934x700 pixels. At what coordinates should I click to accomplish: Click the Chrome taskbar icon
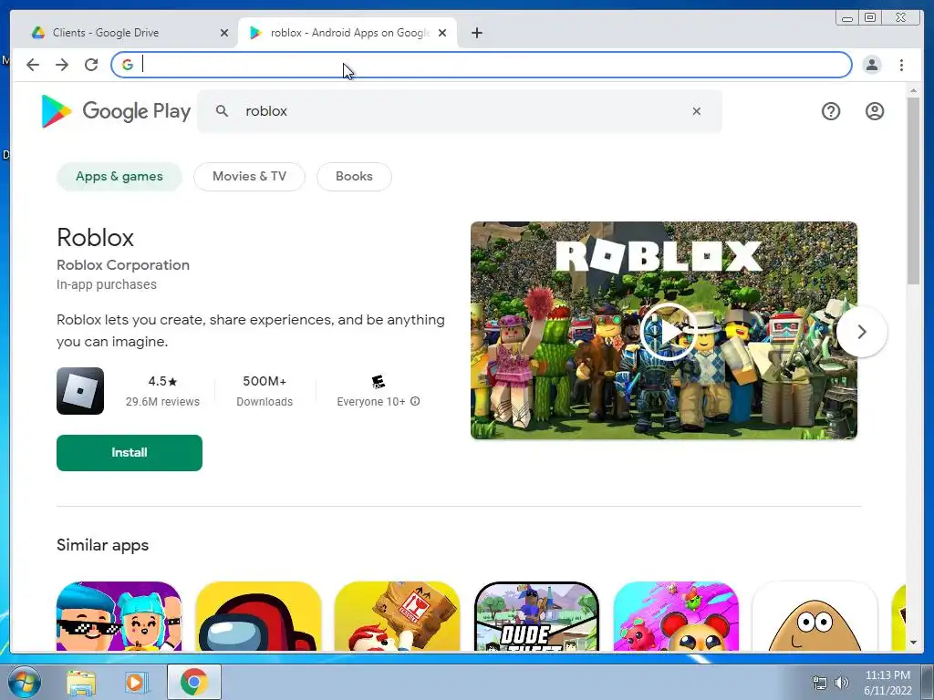pos(194,682)
